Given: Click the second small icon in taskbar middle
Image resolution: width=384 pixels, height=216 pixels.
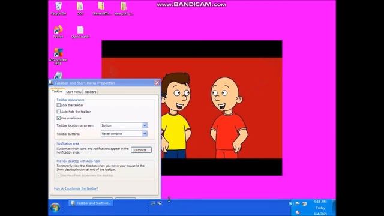Looking at the screenshot, I should pyautogui.click(x=160, y=203).
